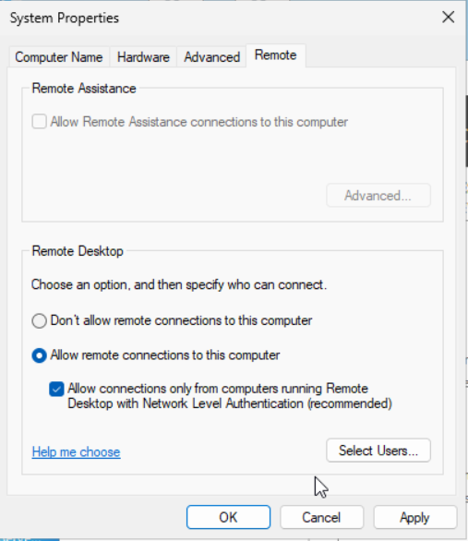Click the System Properties title bar text

pyautogui.click(x=65, y=18)
